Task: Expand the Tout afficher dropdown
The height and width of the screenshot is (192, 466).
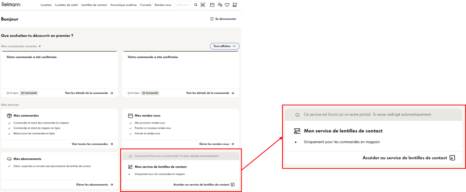Action: 224,46
